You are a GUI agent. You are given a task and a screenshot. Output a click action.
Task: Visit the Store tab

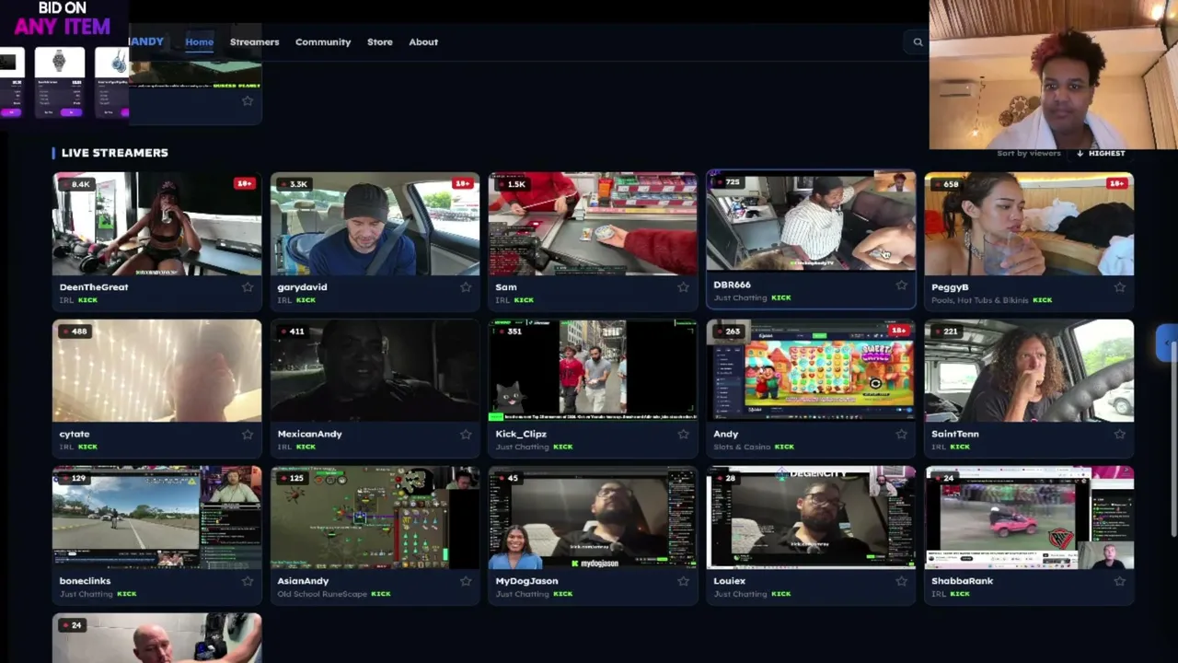pos(380,41)
